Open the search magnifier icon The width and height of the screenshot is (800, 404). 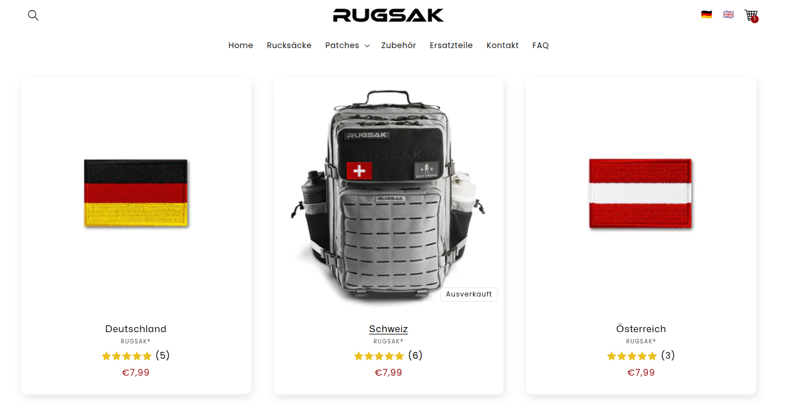(33, 15)
